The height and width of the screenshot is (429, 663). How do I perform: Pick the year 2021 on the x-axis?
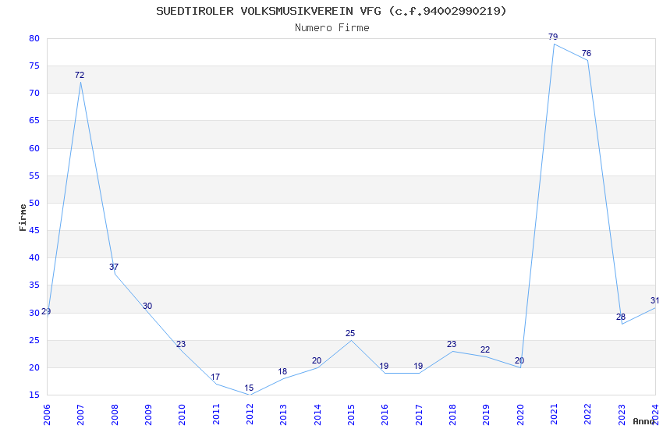click(554, 415)
